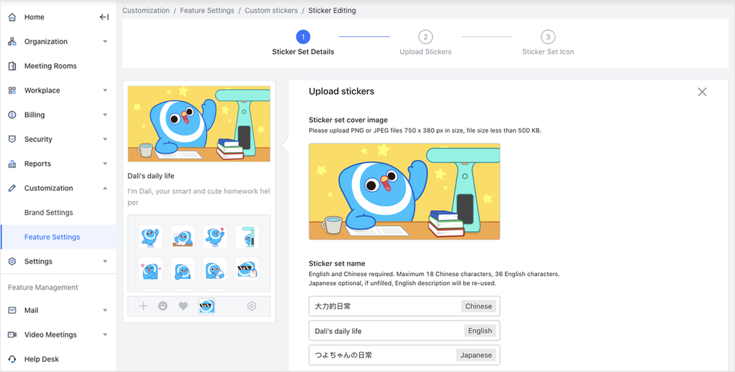This screenshot has width=735, height=372.
Task: Open the Mail section icon
Action: point(12,310)
